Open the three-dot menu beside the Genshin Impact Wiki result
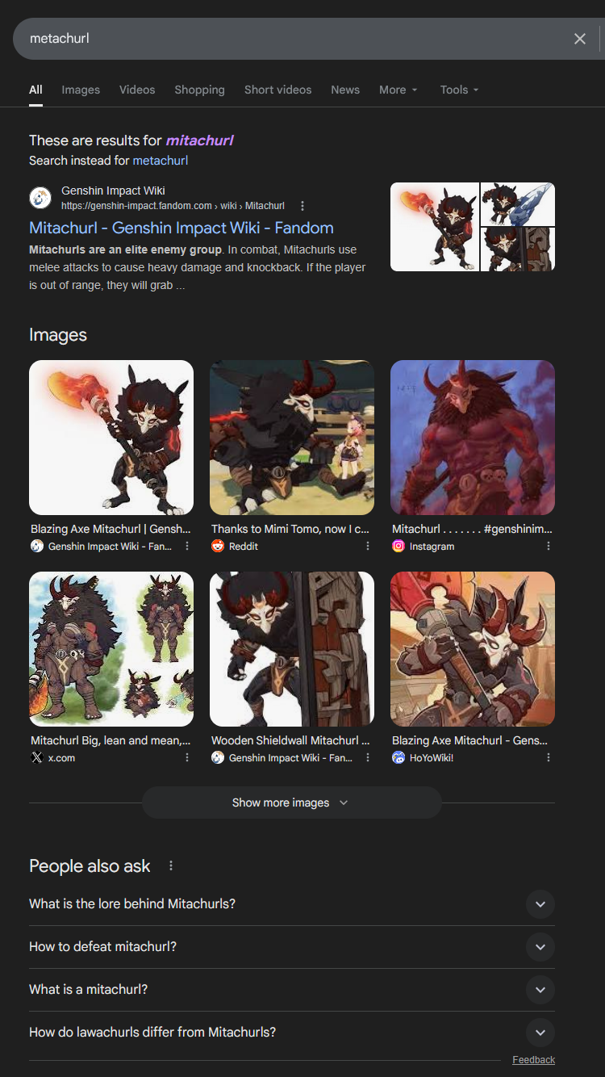The height and width of the screenshot is (1077, 605). 302,206
